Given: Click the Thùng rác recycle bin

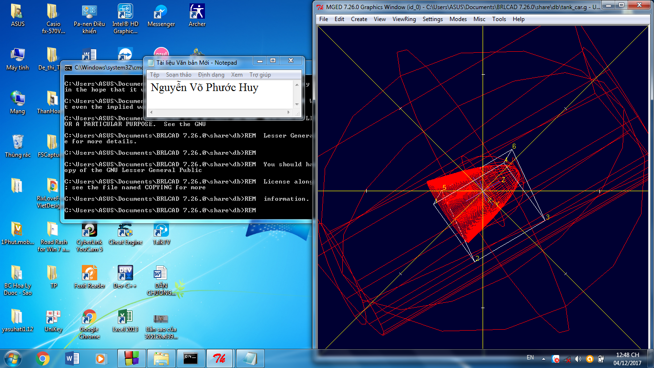Looking at the screenshot, I should pos(17,146).
